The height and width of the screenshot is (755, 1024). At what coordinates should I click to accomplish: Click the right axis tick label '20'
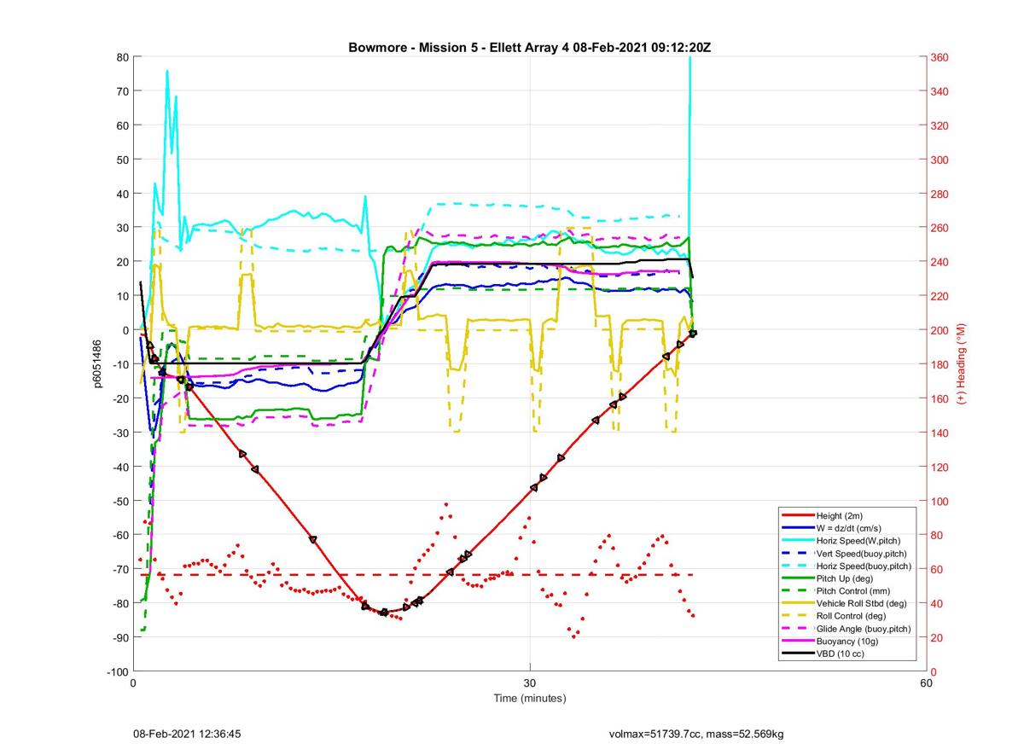pos(936,637)
